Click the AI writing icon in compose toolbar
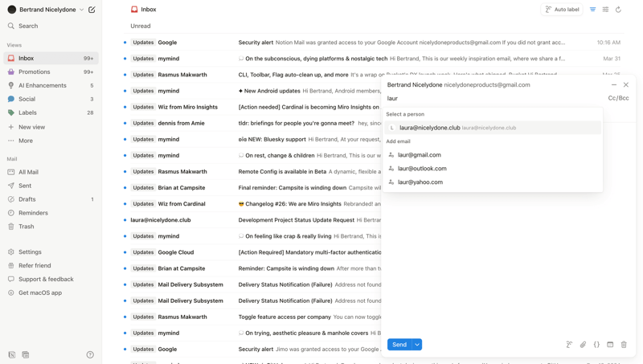Screen dimensions: 643x364 point(569,345)
